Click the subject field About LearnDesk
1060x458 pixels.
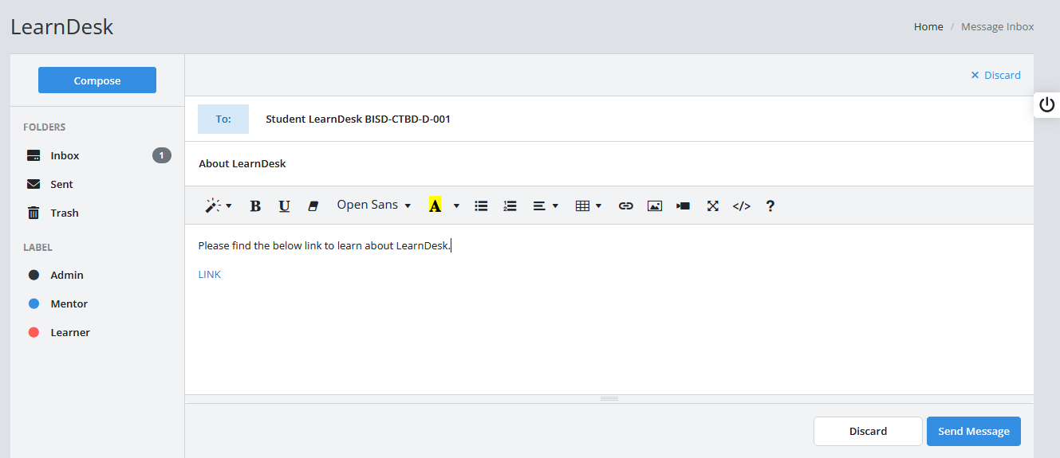(609, 163)
